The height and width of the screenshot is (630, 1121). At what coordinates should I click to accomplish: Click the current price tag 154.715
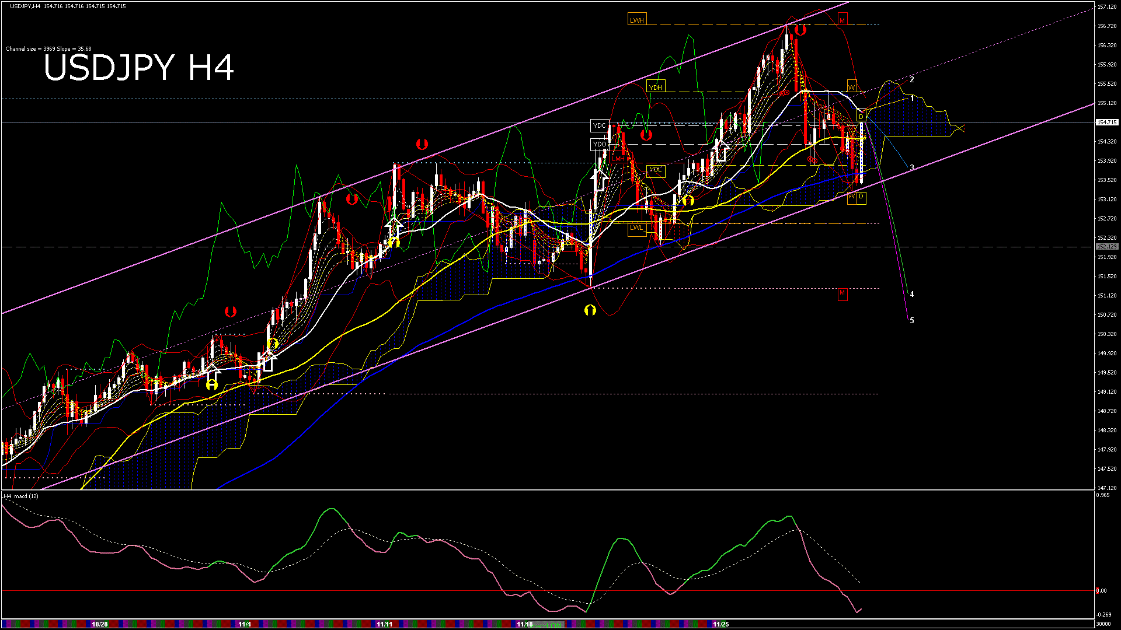coord(1107,123)
